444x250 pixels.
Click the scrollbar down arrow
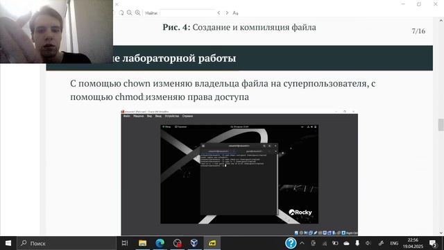[x=441, y=233]
